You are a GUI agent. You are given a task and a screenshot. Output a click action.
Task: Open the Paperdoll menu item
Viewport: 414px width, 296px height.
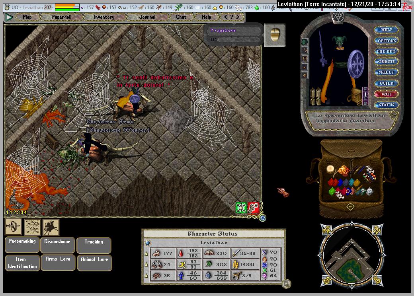61,17
